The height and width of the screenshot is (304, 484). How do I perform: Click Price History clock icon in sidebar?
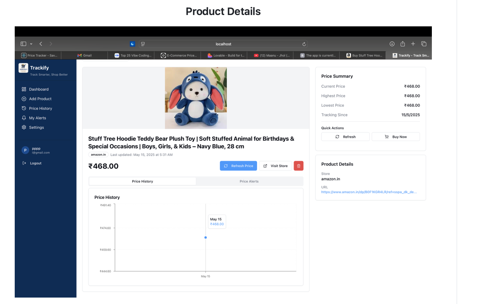pos(24,108)
